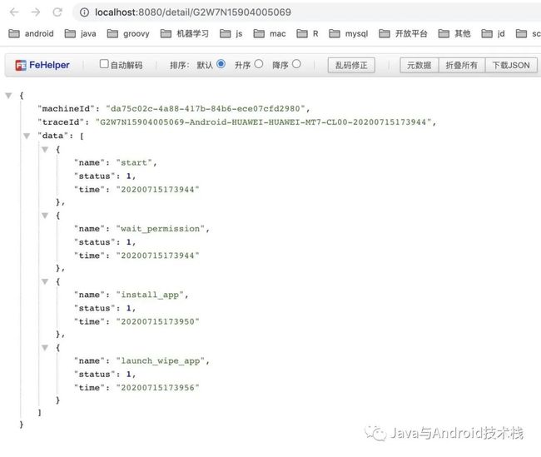Click time value "20200715173956"
This screenshot has height=457, width=541.
click(157, 388)
